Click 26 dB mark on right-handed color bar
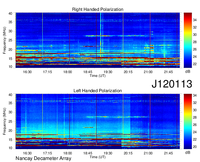The image size is (200, 162). pos(195,49)
